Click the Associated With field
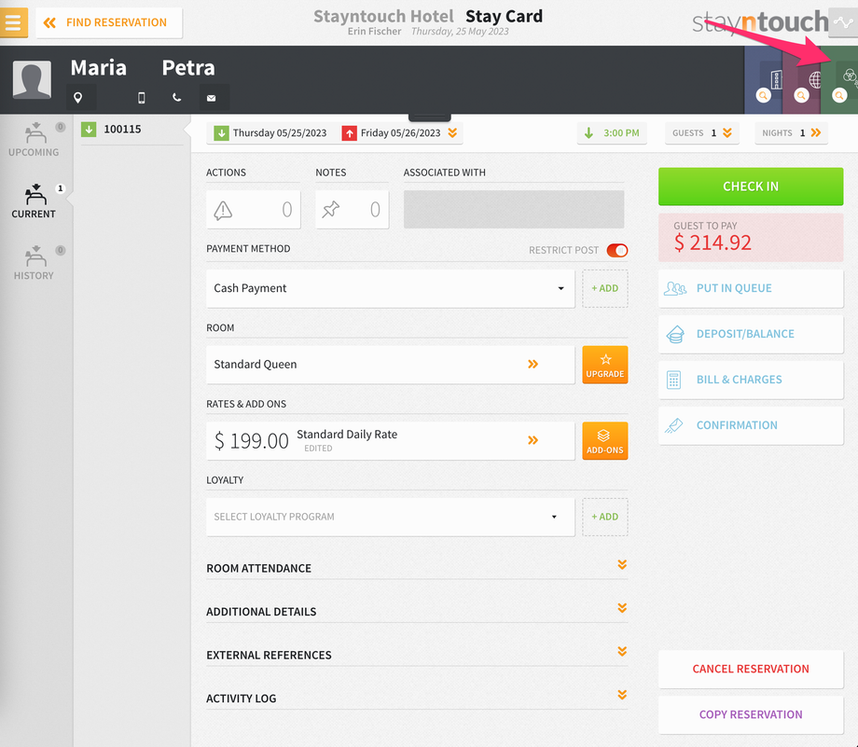Image resolution: width=858 pixels, height=747 pixels. [514, 210]
